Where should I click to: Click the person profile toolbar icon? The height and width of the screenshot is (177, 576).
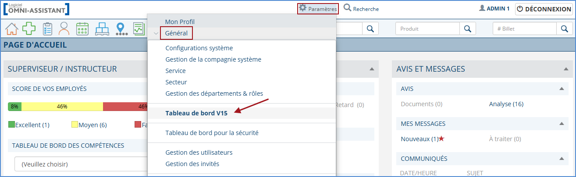coord(64,29)
